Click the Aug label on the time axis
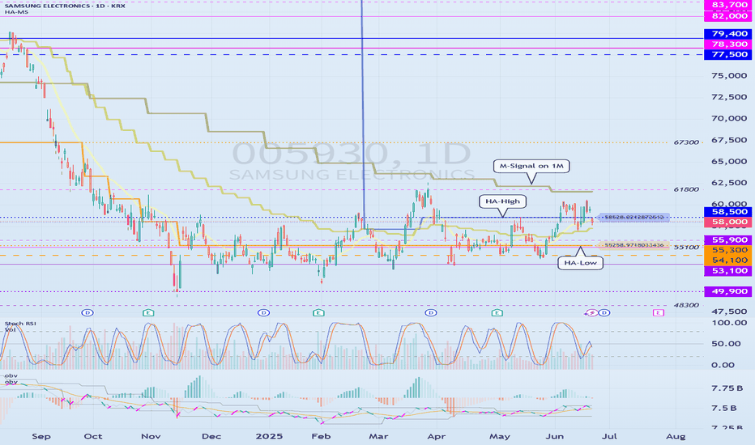The image size is (755, 445). (676, 436)
